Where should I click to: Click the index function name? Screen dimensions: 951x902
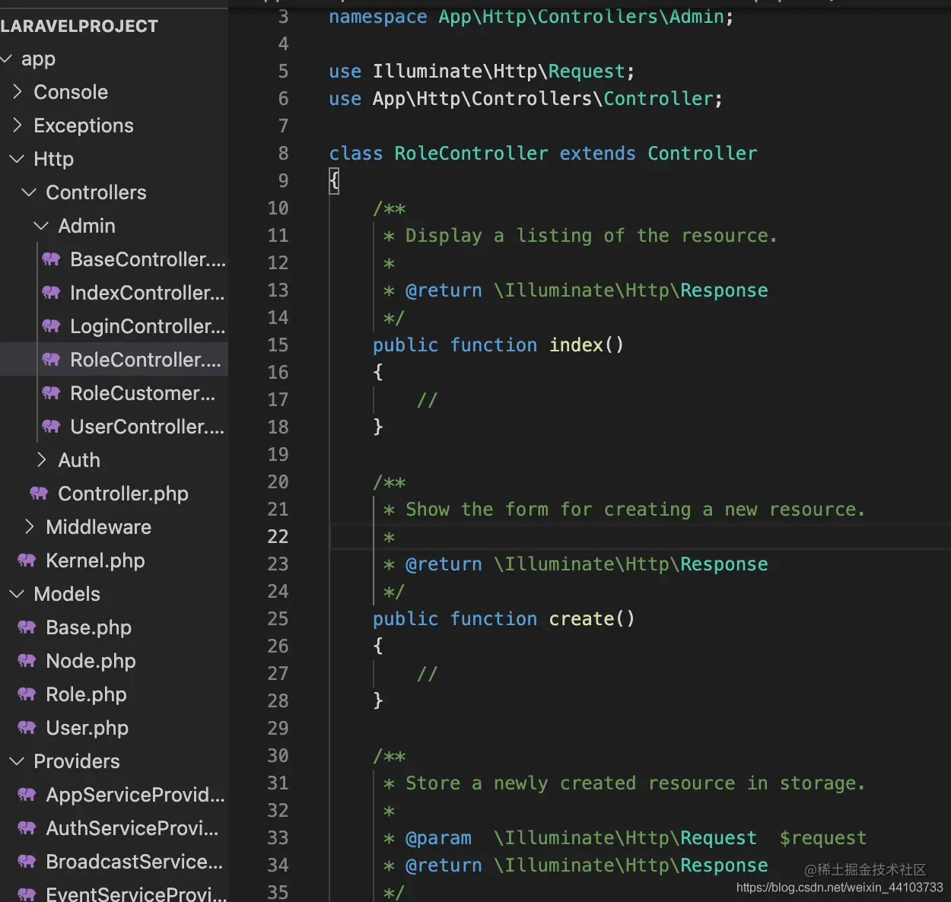pyautogui.click(x=576, y=345)
